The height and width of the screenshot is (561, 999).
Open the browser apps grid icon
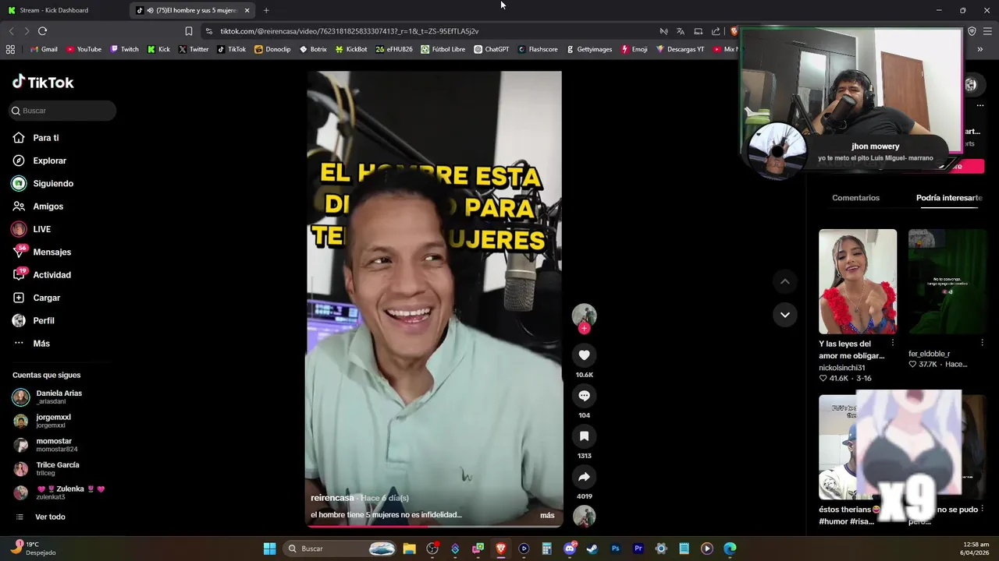tap(10, 49)
